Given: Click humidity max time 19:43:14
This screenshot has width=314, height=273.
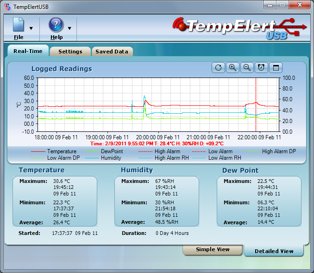Looking at the screenshot, I should (x=165, y=187).
